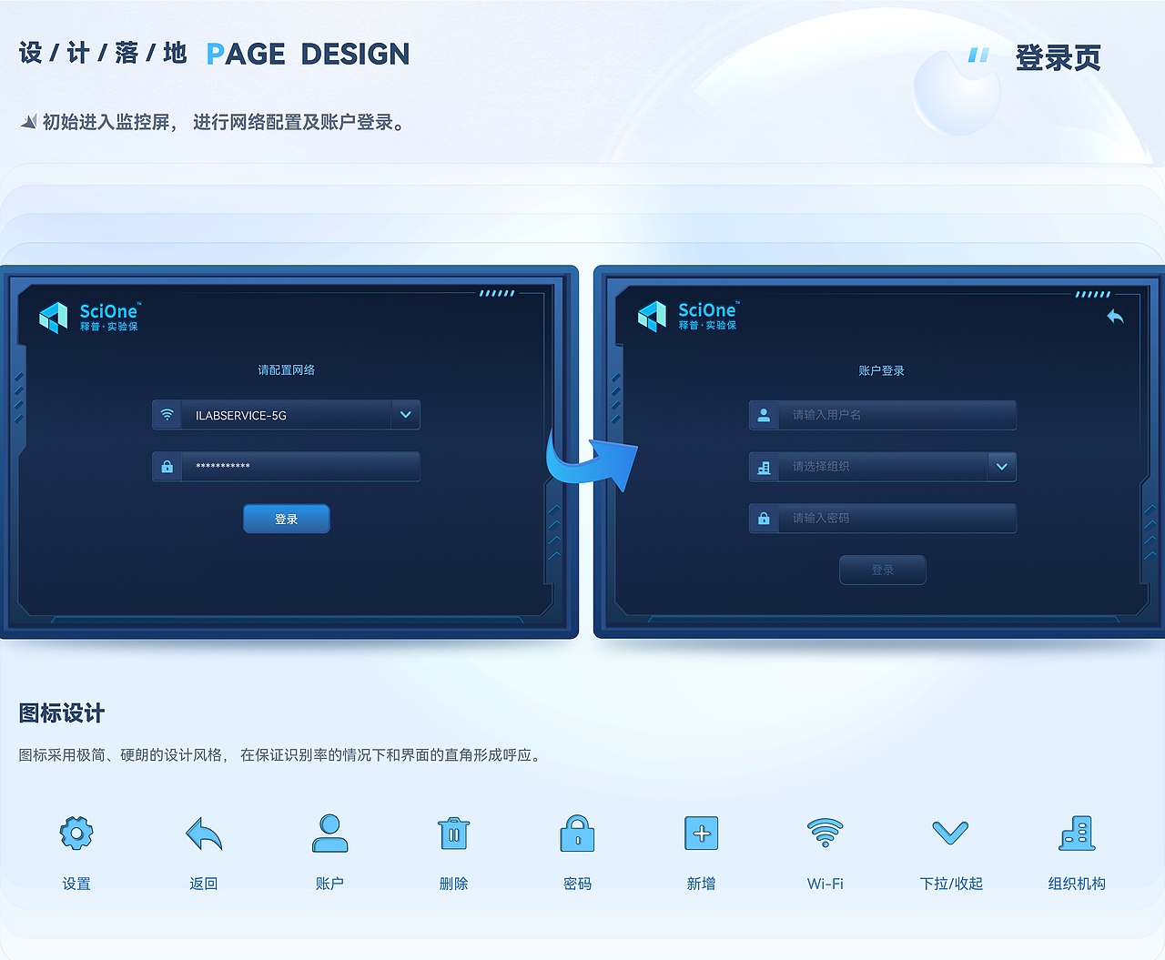Select the 密码 lock icon

pyautogui.click(x=577, y=833)
